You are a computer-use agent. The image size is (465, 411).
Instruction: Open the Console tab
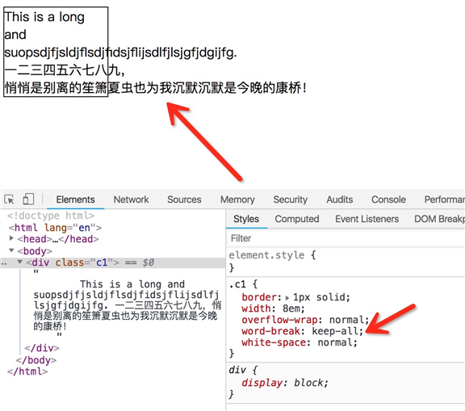388,199
